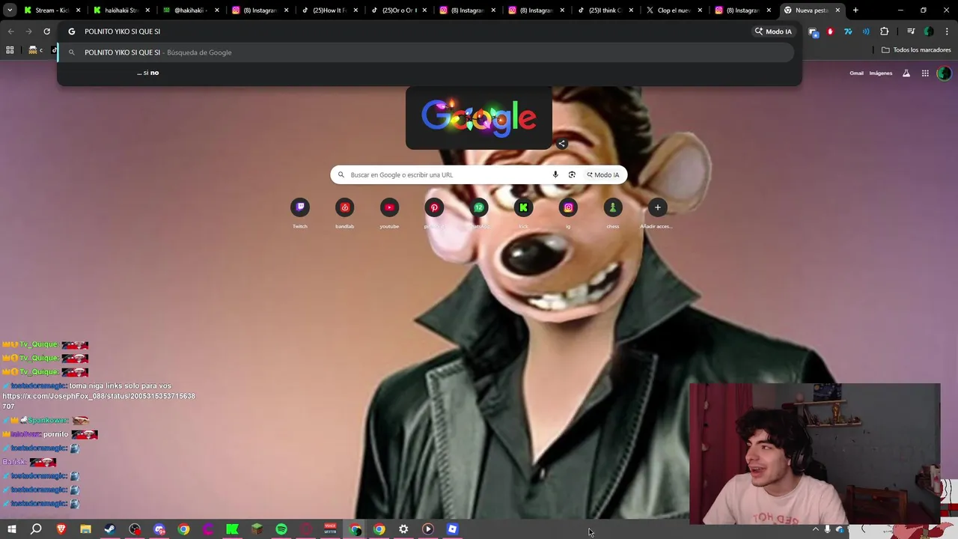958x539 pixels.
Task: Open Windows Start menu
Action: point(11,529)
